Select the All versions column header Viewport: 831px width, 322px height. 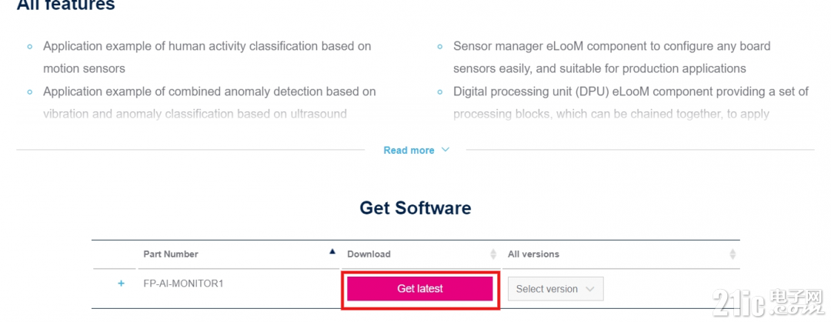(x=533, y=254)
